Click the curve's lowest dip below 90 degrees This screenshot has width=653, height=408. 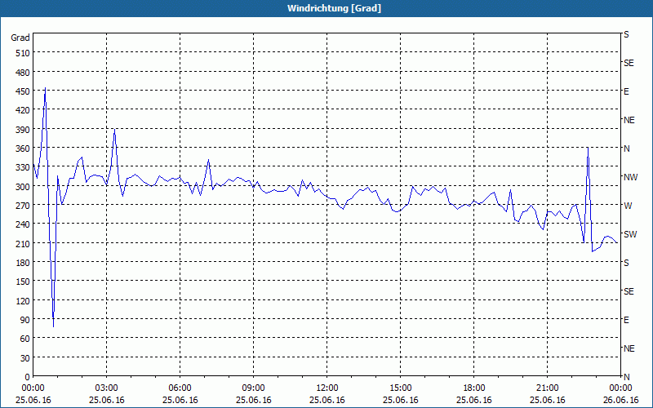coord(53,326)
